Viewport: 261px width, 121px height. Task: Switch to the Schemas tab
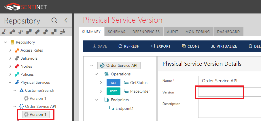(116, 32)
